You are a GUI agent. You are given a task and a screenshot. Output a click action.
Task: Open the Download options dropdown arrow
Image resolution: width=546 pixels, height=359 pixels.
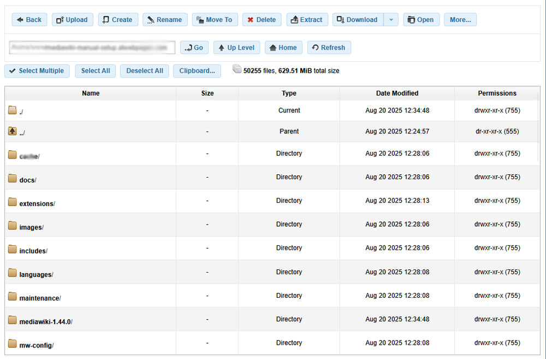[391, 19]
